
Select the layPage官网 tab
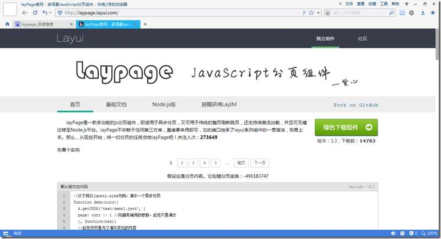tap(107, 24)
